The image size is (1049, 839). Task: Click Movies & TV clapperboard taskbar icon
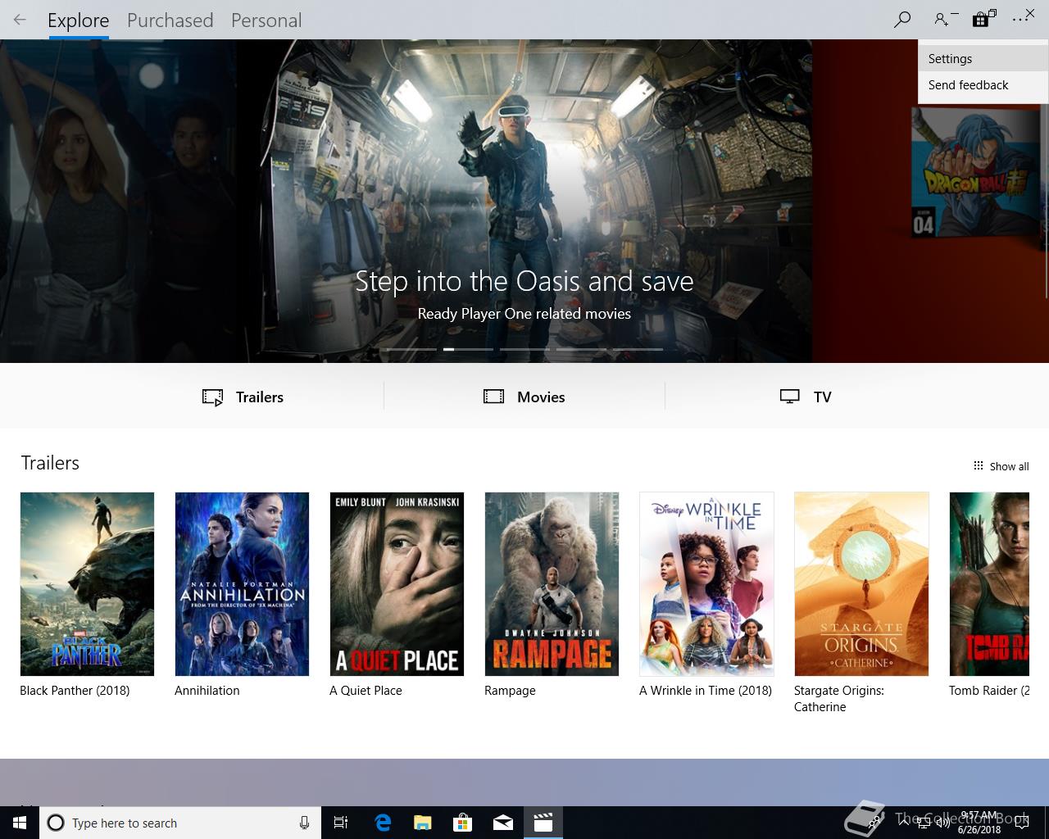543,823
